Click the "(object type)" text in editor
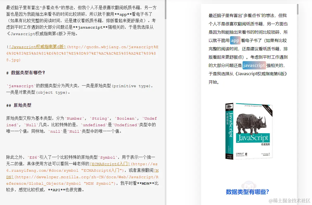 (51, 92)
